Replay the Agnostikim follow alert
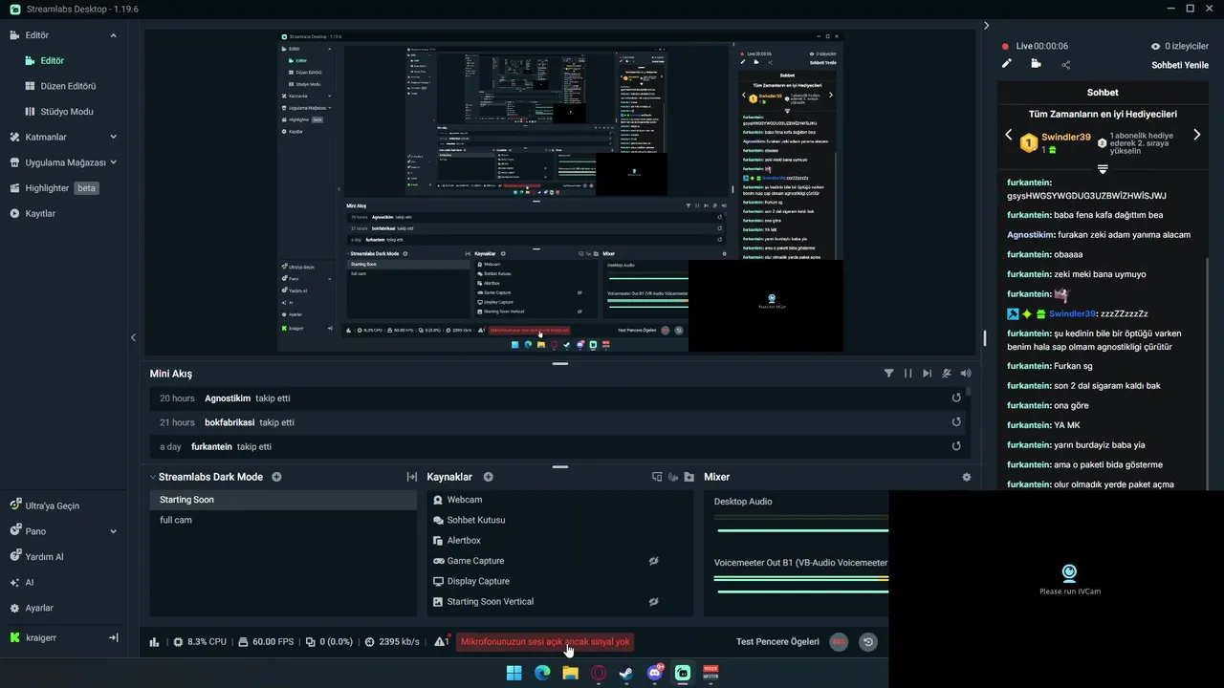The width and height of the screenshot is (1224, 688). click(956, 398)
